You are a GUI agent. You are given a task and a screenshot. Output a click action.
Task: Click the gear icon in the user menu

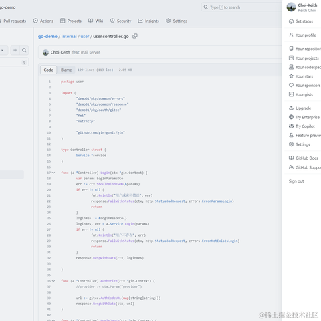(x=291, y=144)
